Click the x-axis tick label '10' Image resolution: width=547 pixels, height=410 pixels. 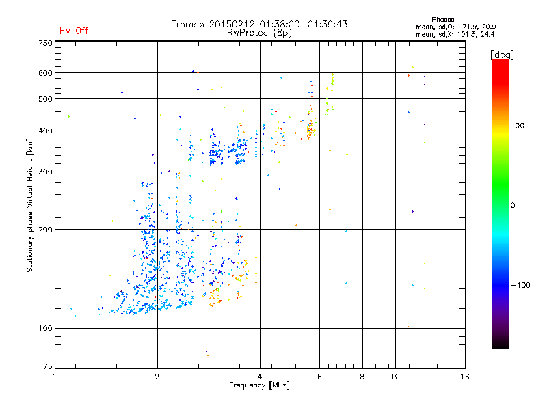395,377
